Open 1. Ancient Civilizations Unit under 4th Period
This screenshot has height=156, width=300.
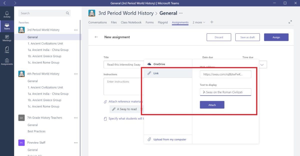pyautogui.click(x=45, y=87)
